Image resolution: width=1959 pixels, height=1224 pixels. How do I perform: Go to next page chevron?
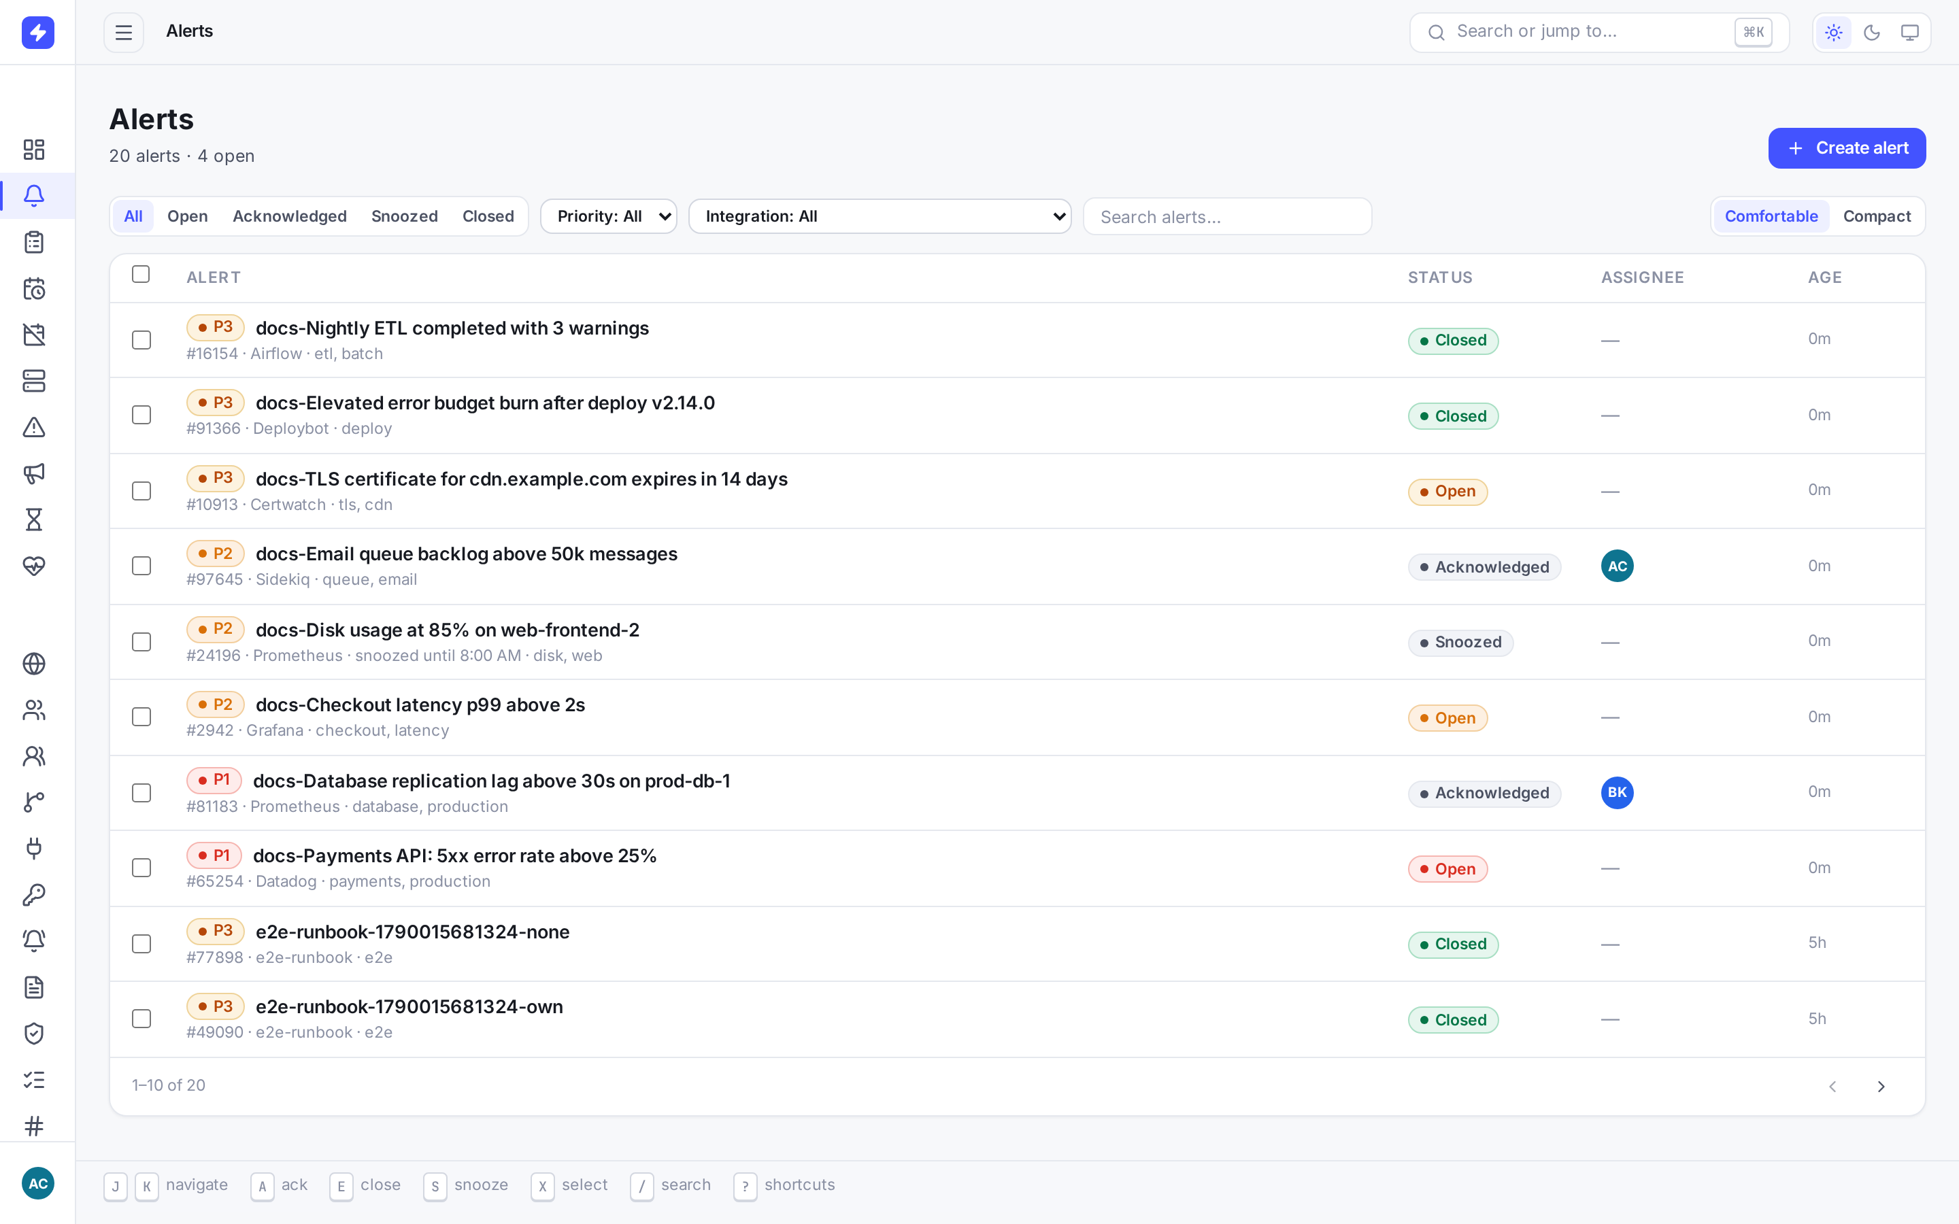1881,1087
